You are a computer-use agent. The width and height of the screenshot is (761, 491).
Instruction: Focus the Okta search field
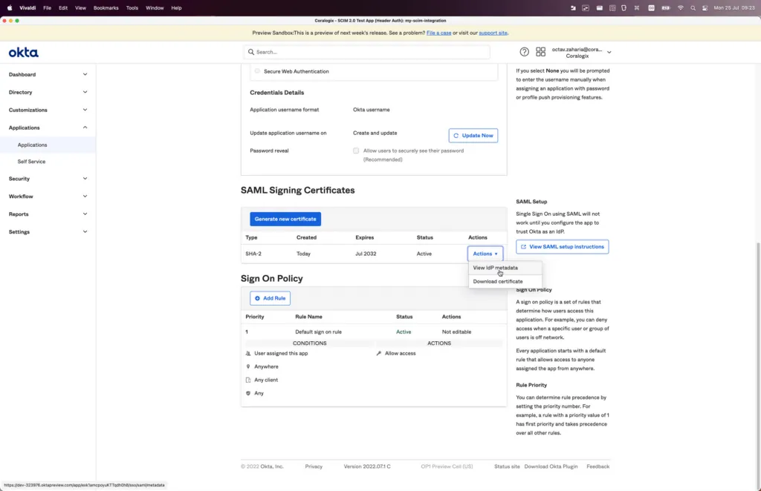coord(367,52)
